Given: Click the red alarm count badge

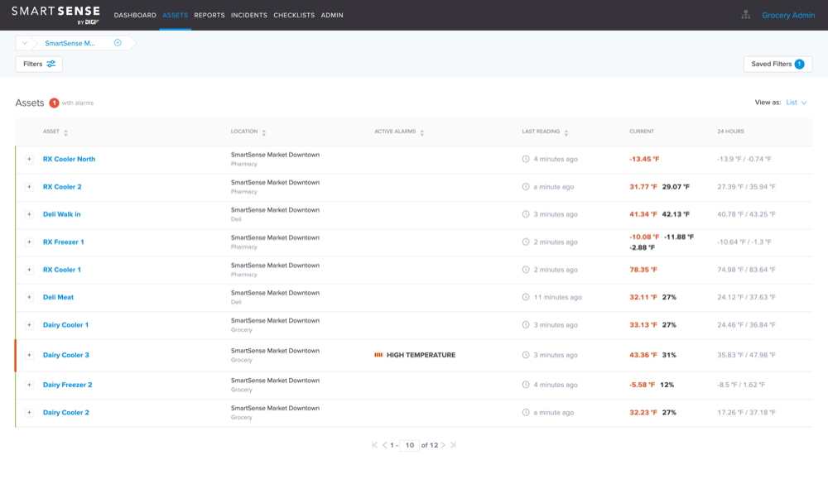Looking at the screenshot, I should (54, 103).
